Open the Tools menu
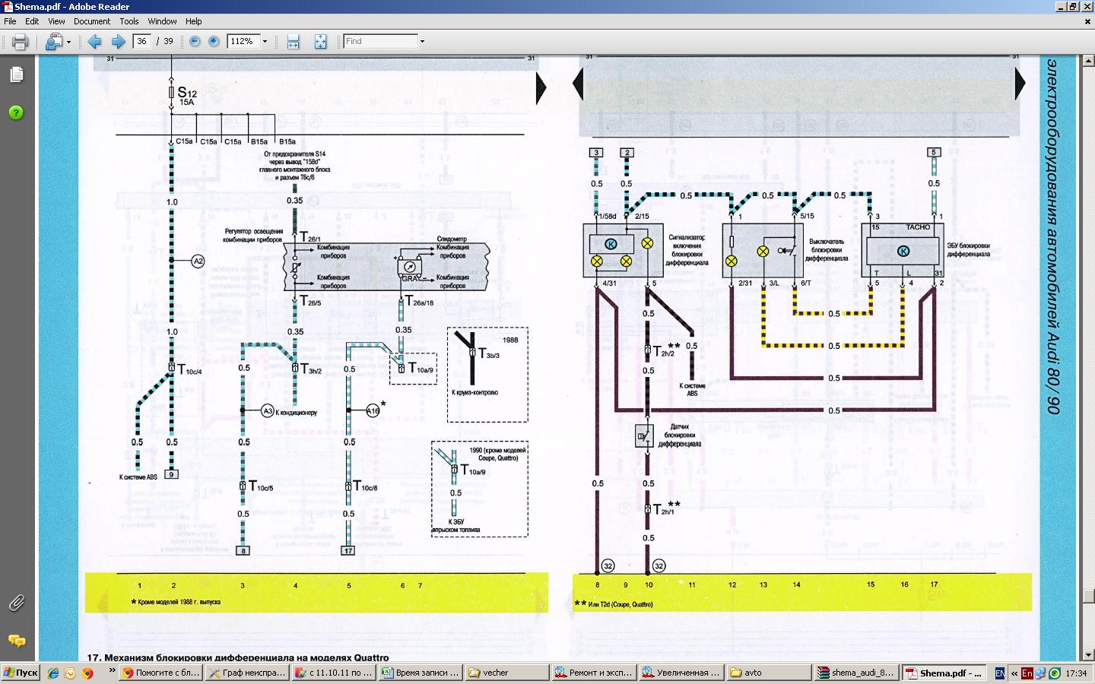The width and height of the screenshot is (1095, 684). (x=129, y=21)
